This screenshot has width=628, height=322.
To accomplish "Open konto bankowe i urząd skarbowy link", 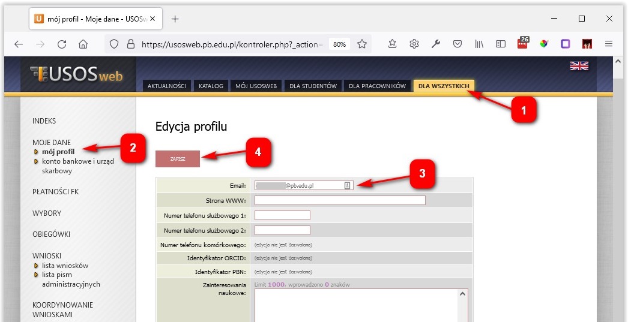I will pyautogui.click(x=78, y=166).
